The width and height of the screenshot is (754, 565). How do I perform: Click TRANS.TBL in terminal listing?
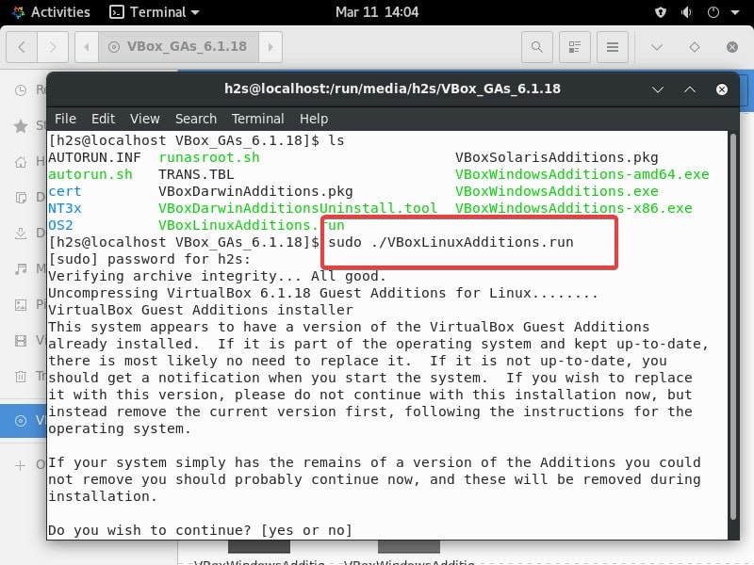tap(196, 174)
